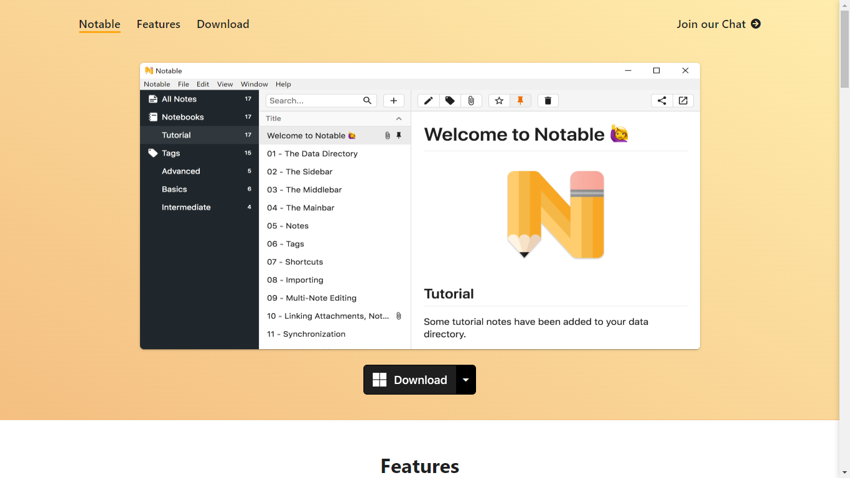This screenshot has width=850, height=478.
Task: Click the Search notes input field
Action: [314, 101]
